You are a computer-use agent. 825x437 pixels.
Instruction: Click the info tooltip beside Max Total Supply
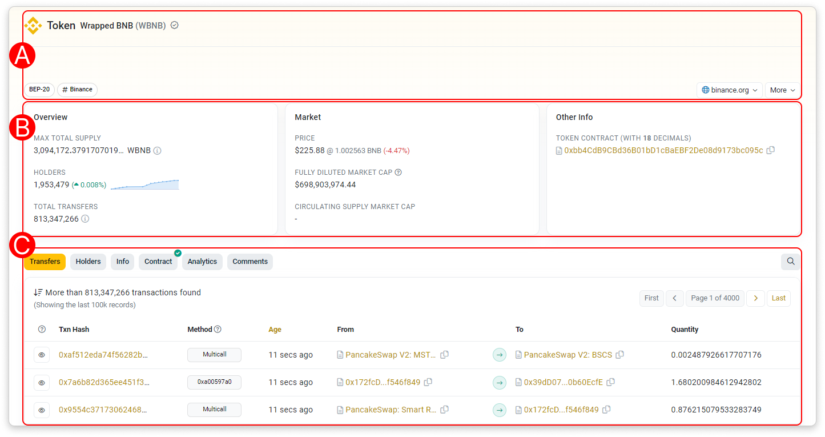click(157, 150)
